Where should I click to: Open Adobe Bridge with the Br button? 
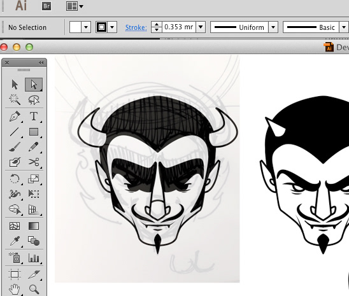point(46,6)
